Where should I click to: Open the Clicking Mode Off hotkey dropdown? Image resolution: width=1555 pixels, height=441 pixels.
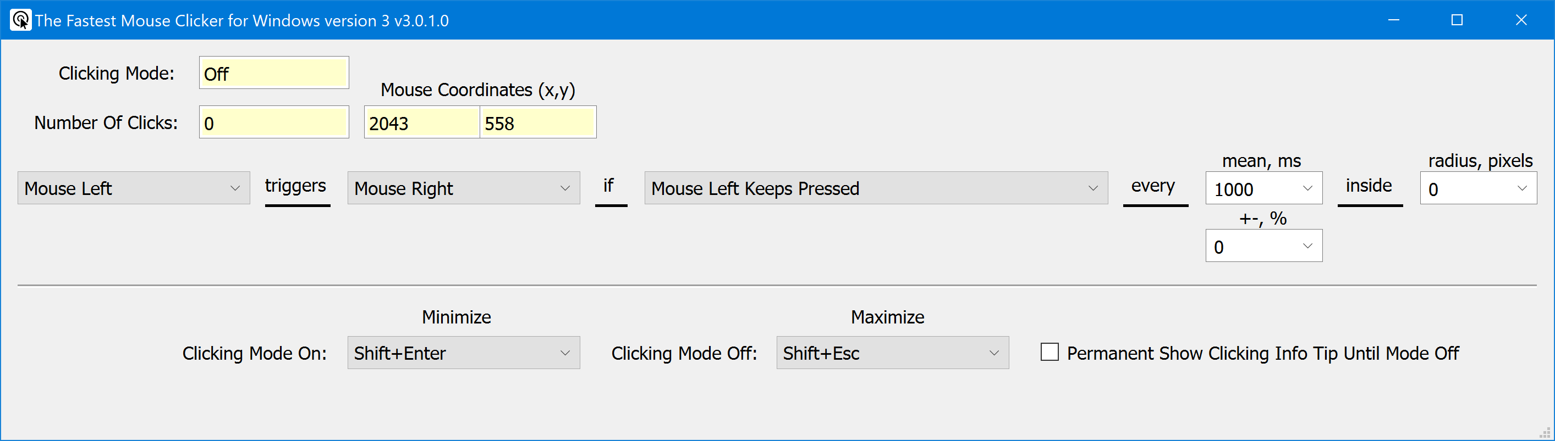click(892, 353)
